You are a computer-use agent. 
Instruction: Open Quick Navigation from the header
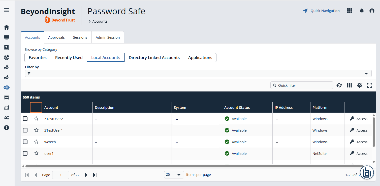[x=321, y=11]
